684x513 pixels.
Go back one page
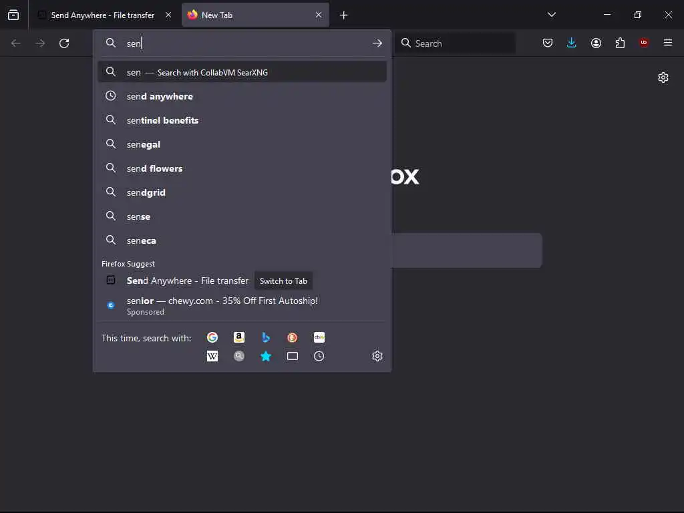(16, 43)
